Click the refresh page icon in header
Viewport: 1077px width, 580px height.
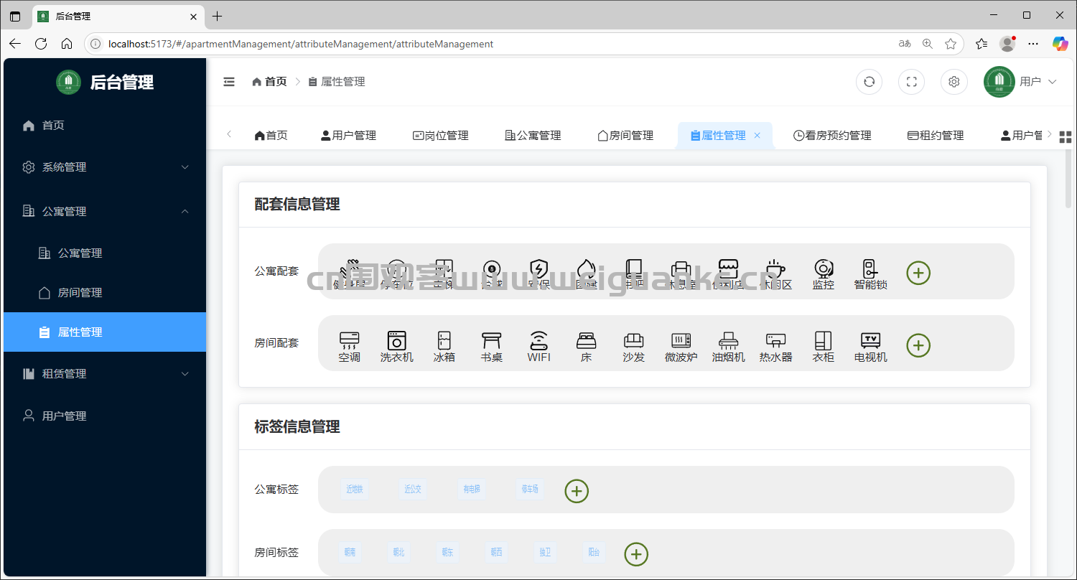(869, 82)
